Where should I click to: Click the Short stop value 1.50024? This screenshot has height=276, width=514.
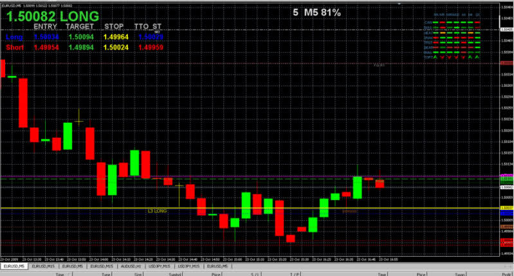pyautogui.click(x=116, y=47)
